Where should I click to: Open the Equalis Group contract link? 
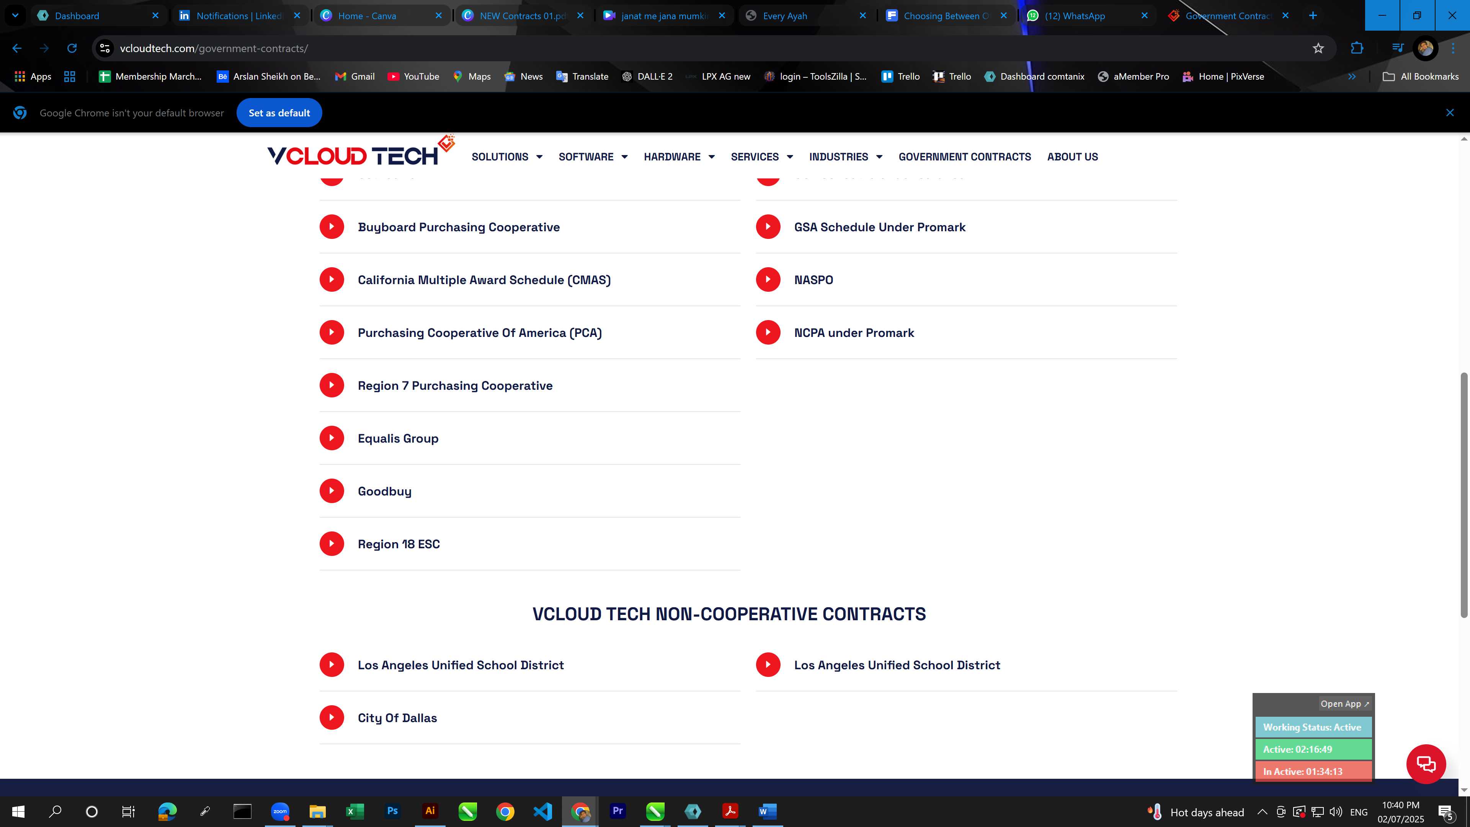click(398, 438)
